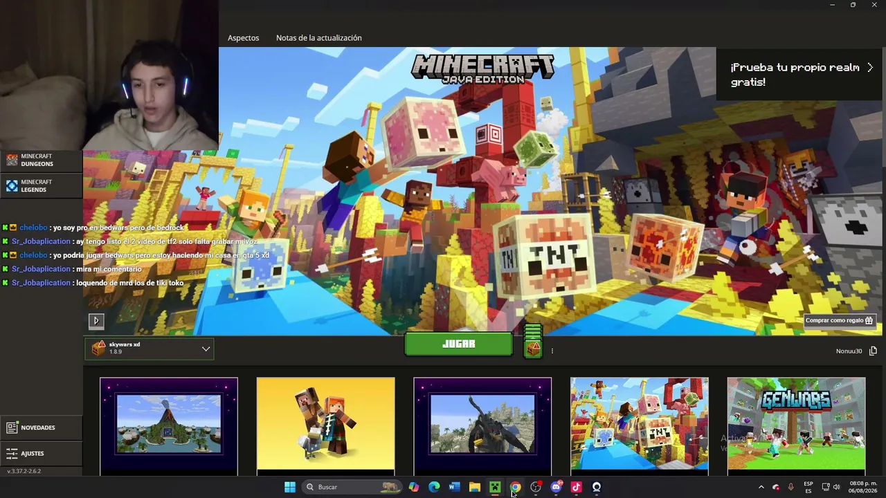
Task: Launch Copilot from the taskbar
Action: [x=414, y=487]
